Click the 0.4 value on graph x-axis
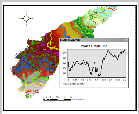The image size is (139, 114). [125, 80]
